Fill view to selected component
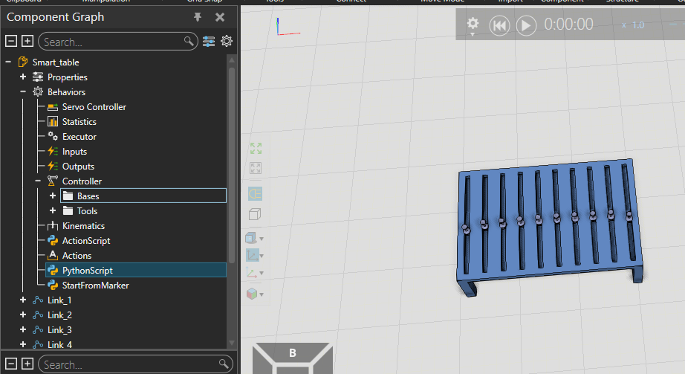The width and height of the screenshot is (685, 374). point(256,168)
